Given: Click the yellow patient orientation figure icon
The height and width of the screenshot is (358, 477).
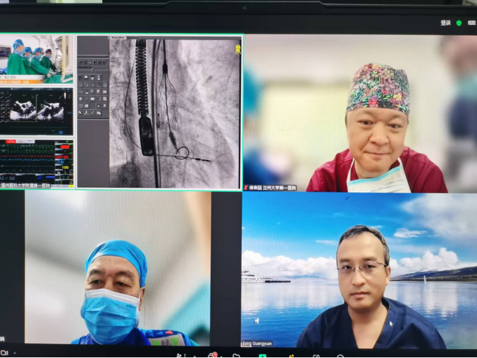Looking at the screenshot, I should 237,49.
